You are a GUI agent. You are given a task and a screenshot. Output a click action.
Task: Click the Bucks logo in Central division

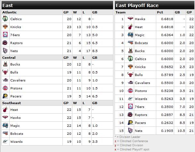[5, 64]
